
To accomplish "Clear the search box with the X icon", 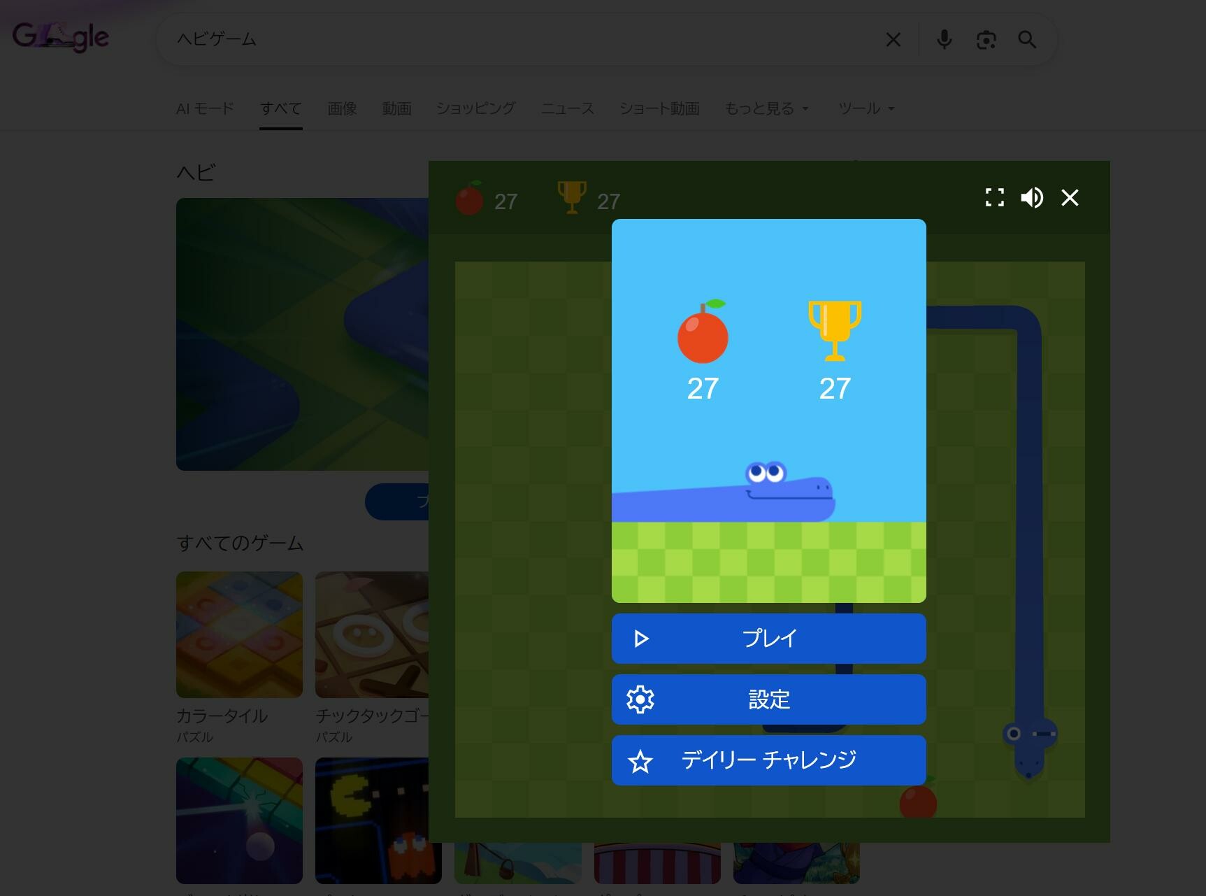I will (x=893, y=40).
